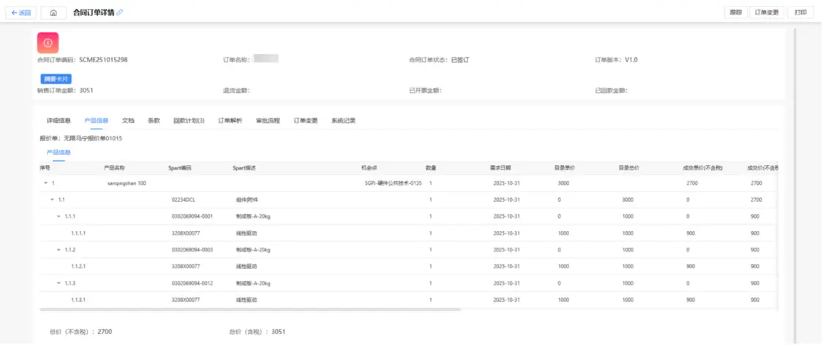
Task: Click 3208X00077 in row 1.1.3.1
Action: tap(186, 300)
